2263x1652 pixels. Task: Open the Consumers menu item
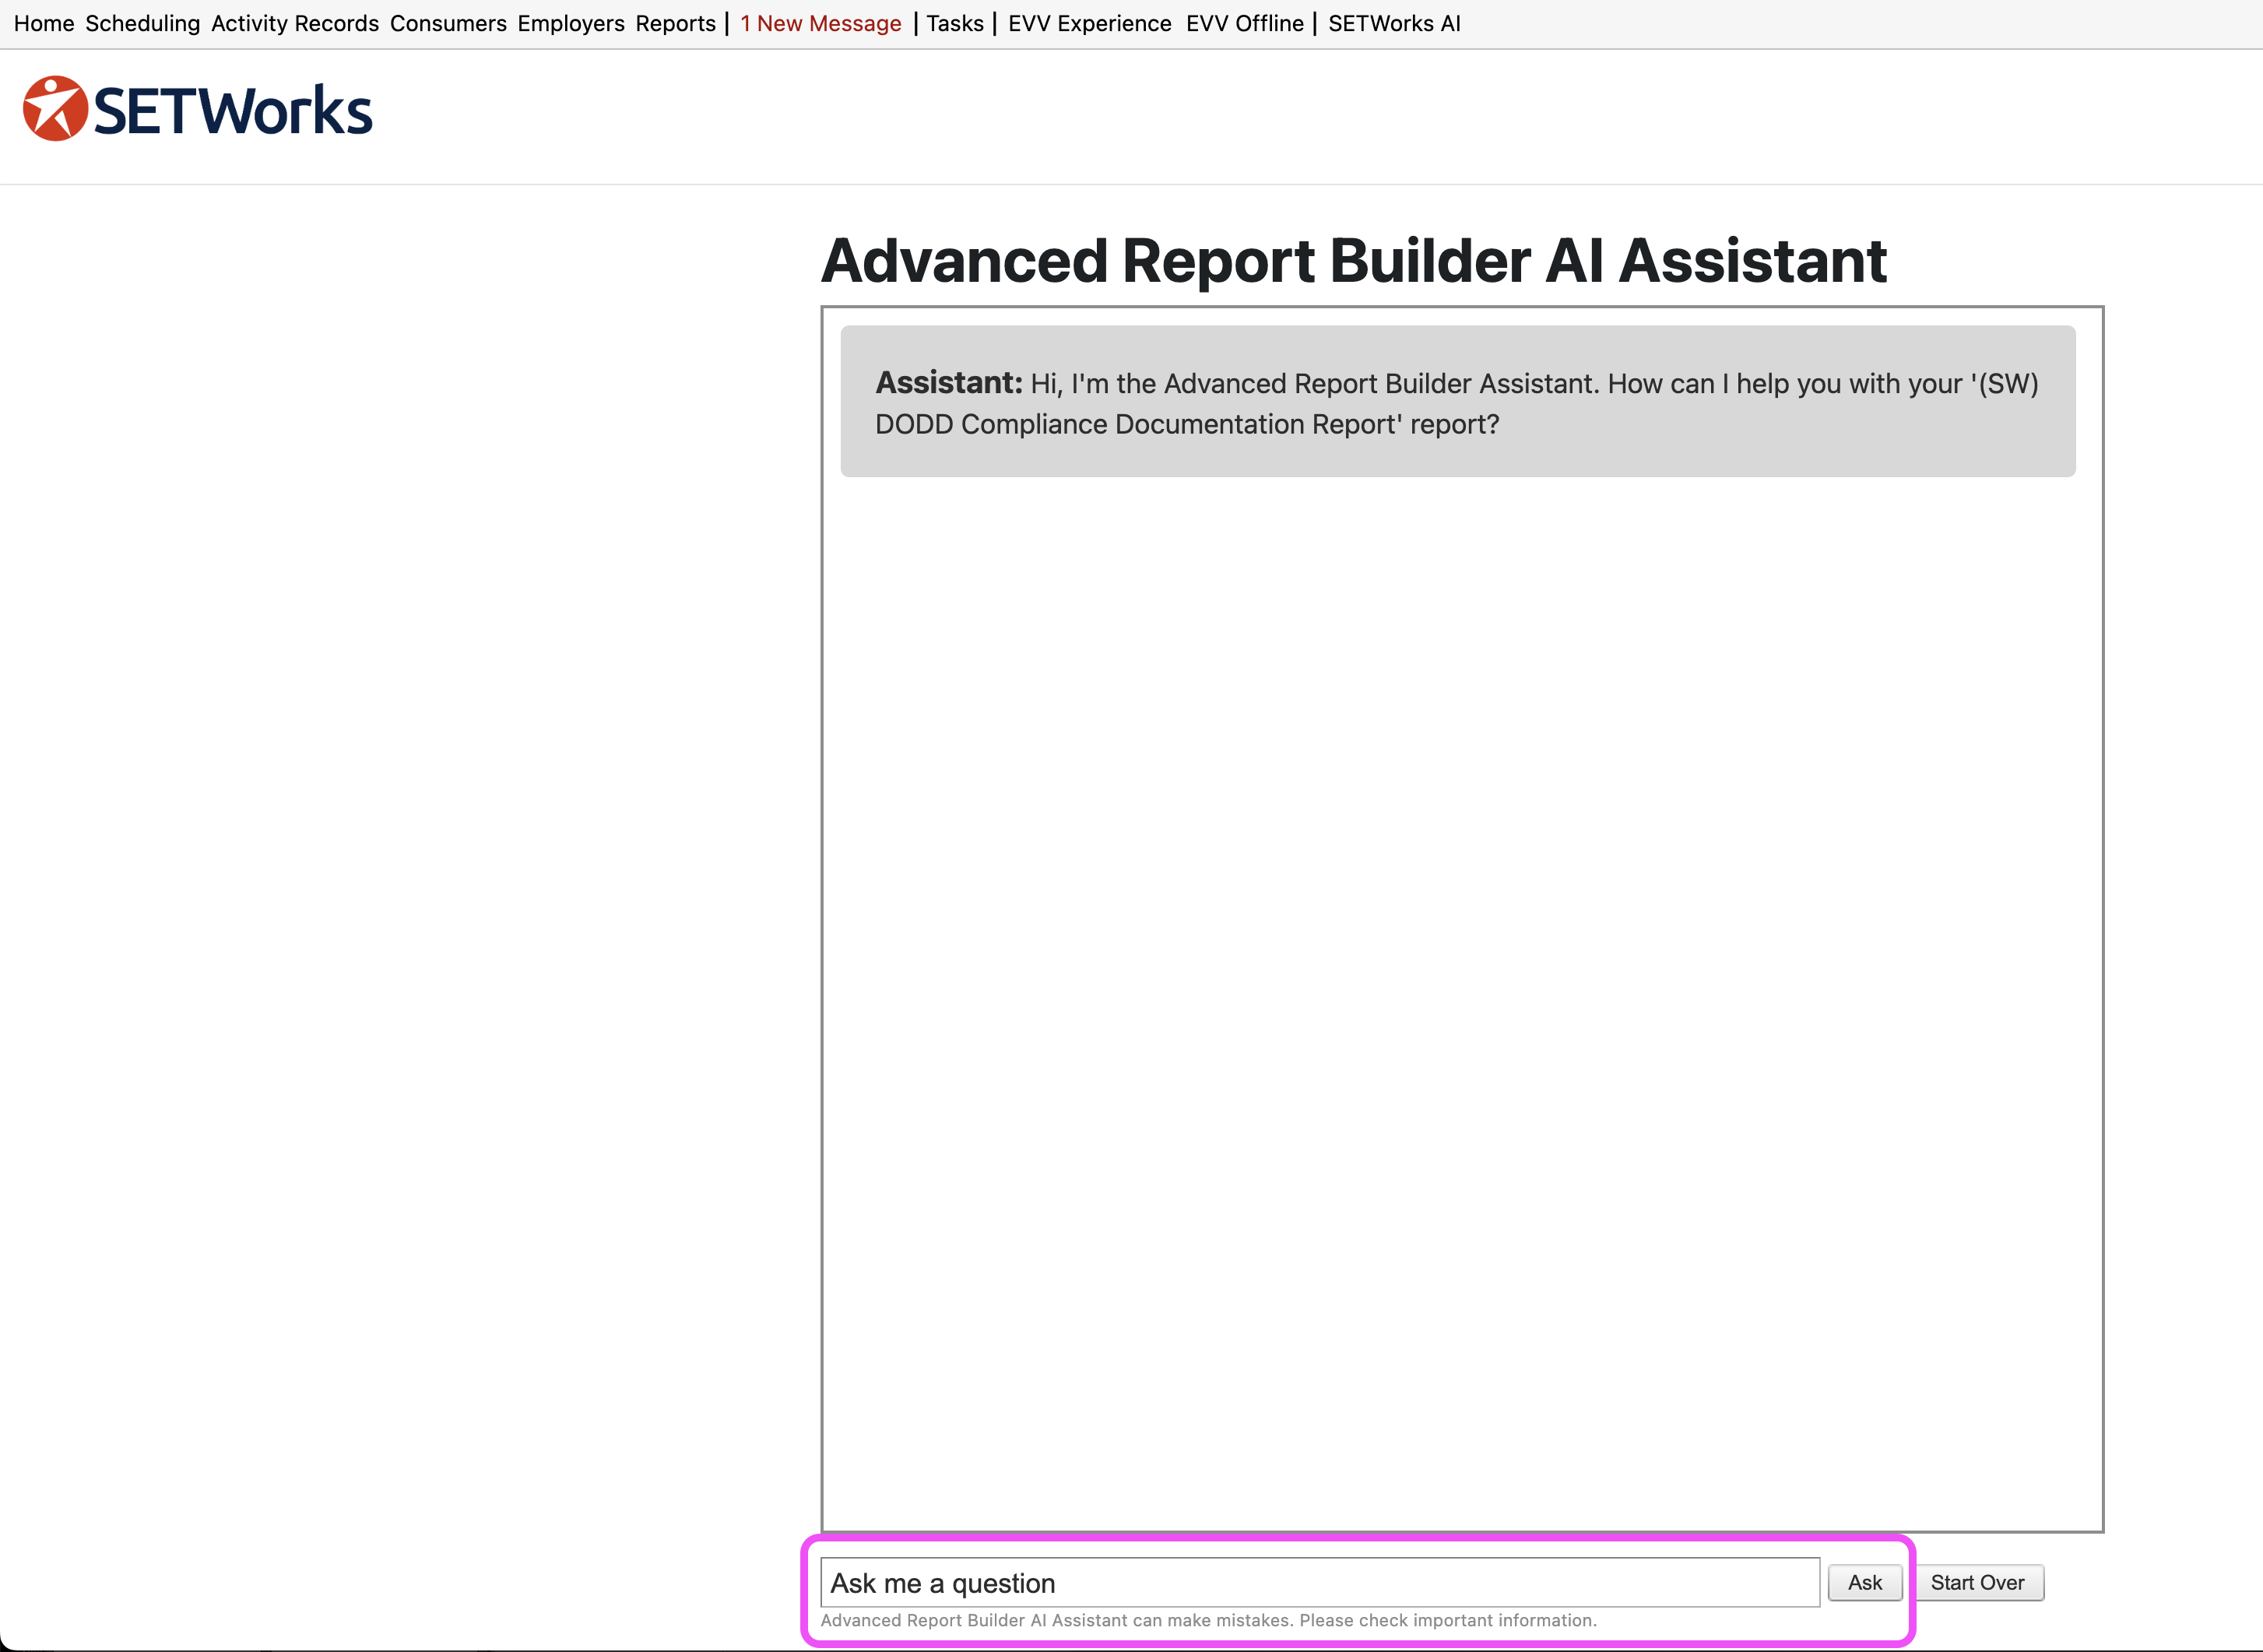pos(448,23)
